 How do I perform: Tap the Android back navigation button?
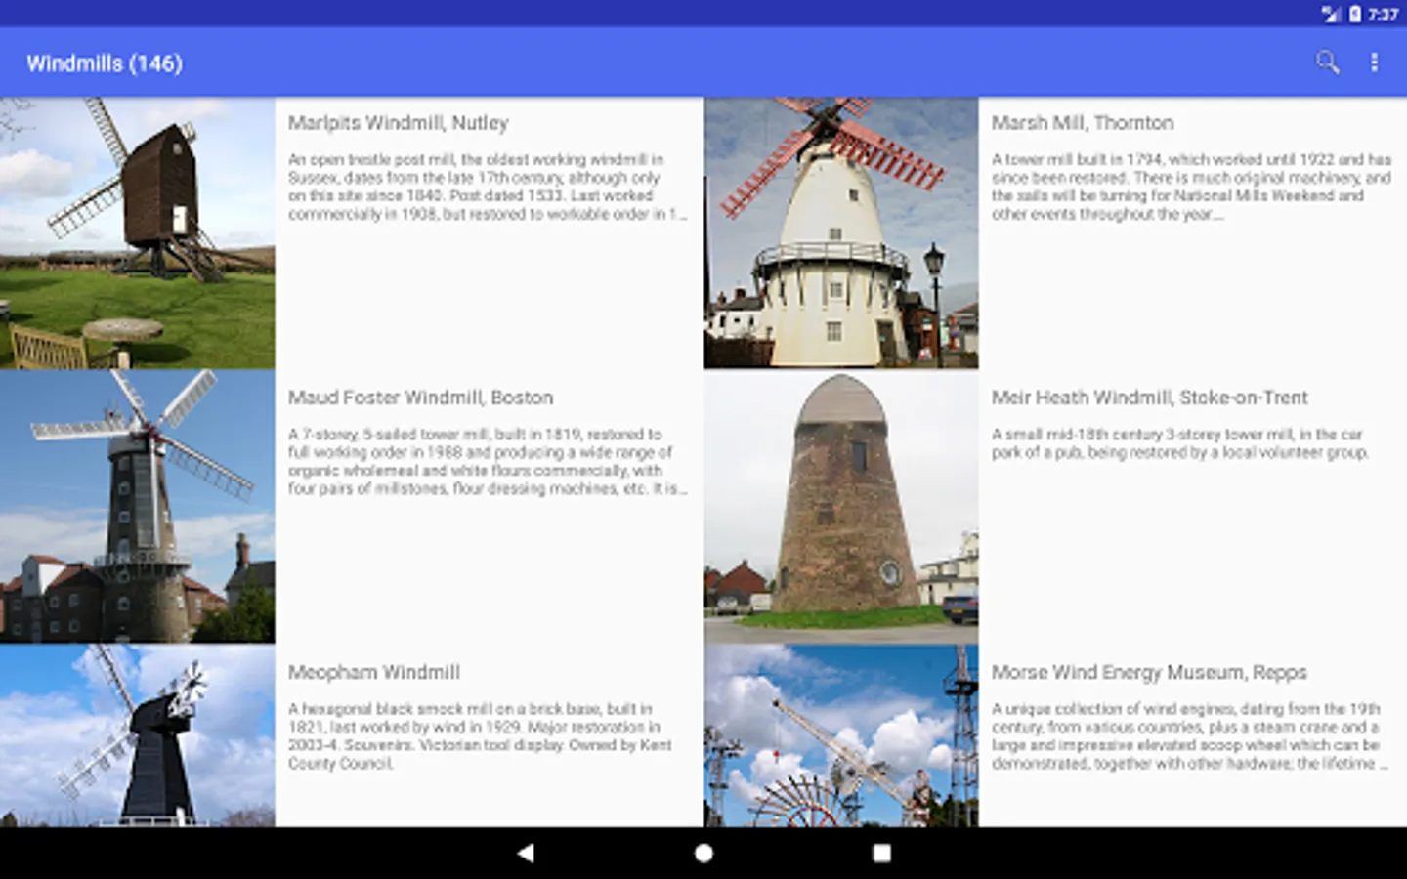[526, 853]
